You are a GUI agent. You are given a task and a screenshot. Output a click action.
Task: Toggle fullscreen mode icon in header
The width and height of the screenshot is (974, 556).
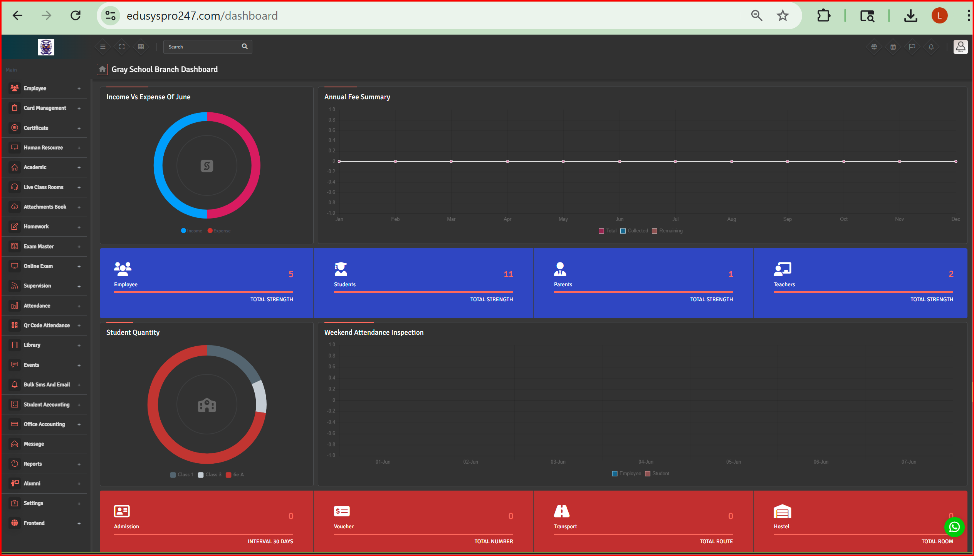click(122, 47)
